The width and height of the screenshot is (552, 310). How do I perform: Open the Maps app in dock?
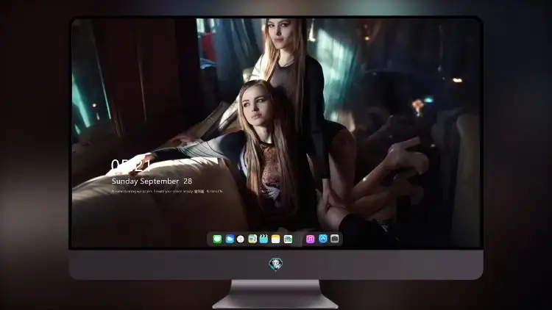coord(288,239)
